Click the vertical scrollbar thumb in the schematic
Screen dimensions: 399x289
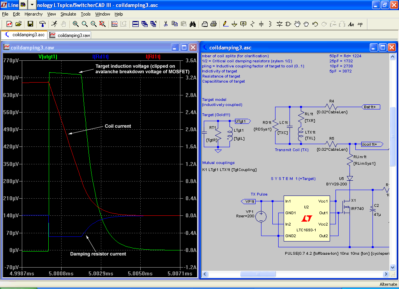392,136
